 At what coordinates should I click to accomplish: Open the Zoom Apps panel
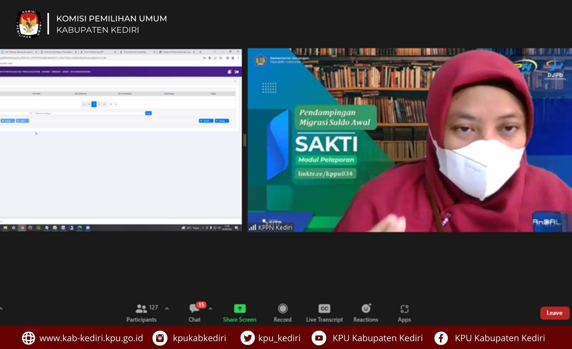click(404, 313)
